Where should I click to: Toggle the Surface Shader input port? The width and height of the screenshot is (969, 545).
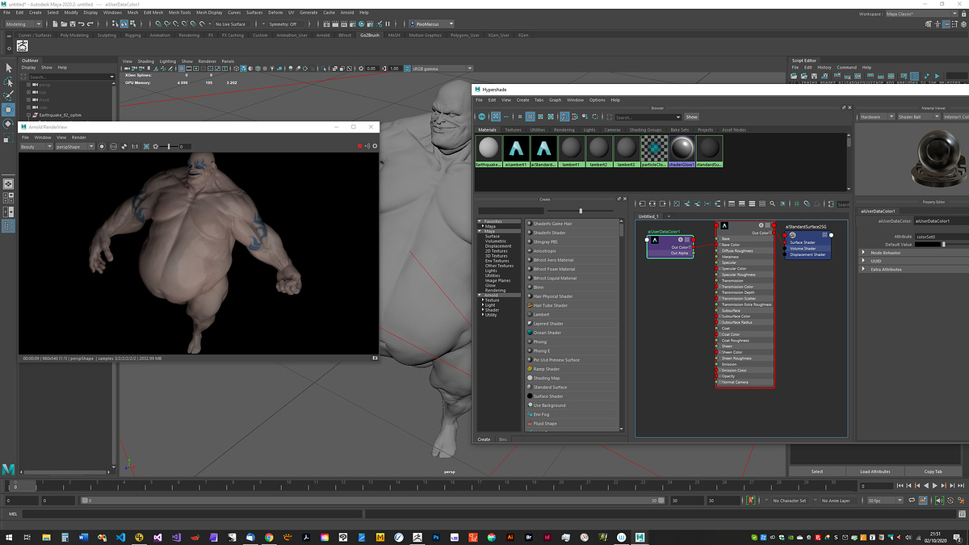[784, 242]
